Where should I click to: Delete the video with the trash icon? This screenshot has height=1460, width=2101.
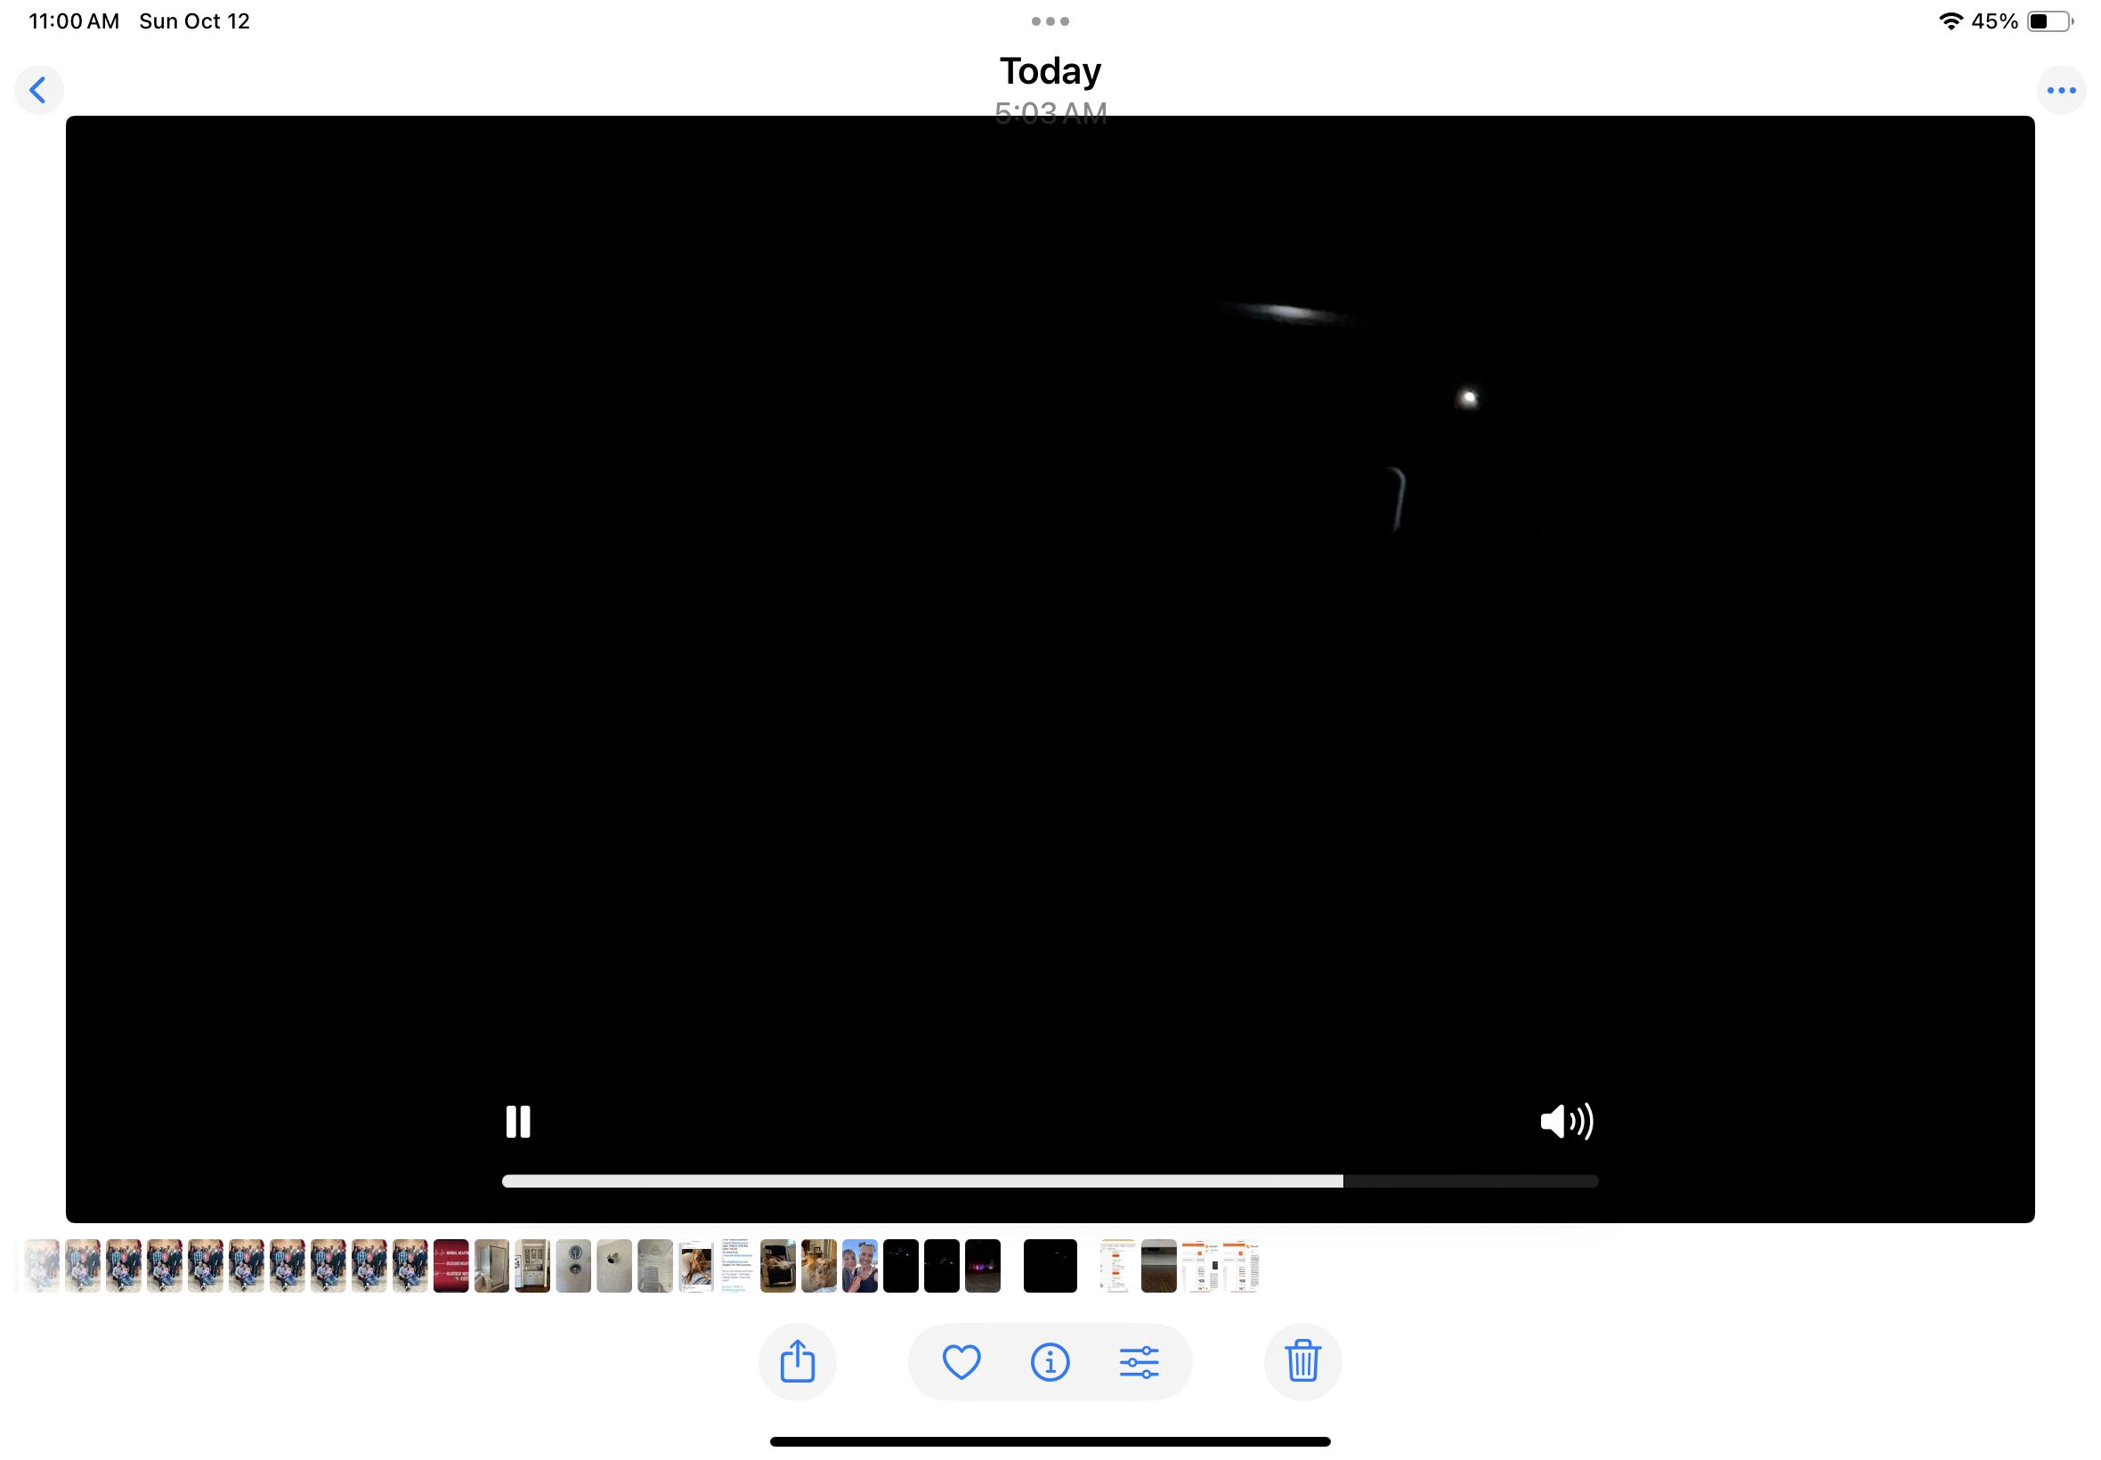1302,1361
